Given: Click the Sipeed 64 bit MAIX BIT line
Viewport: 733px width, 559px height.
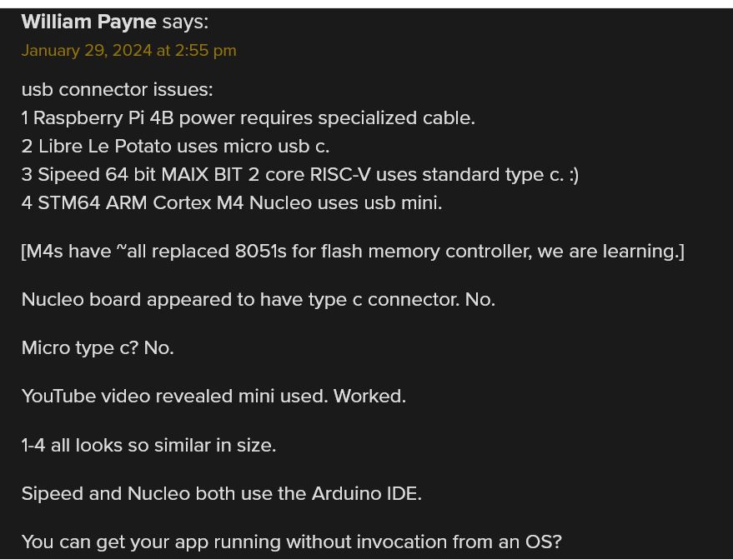Looking at the screenshot, I should point(300,175).
